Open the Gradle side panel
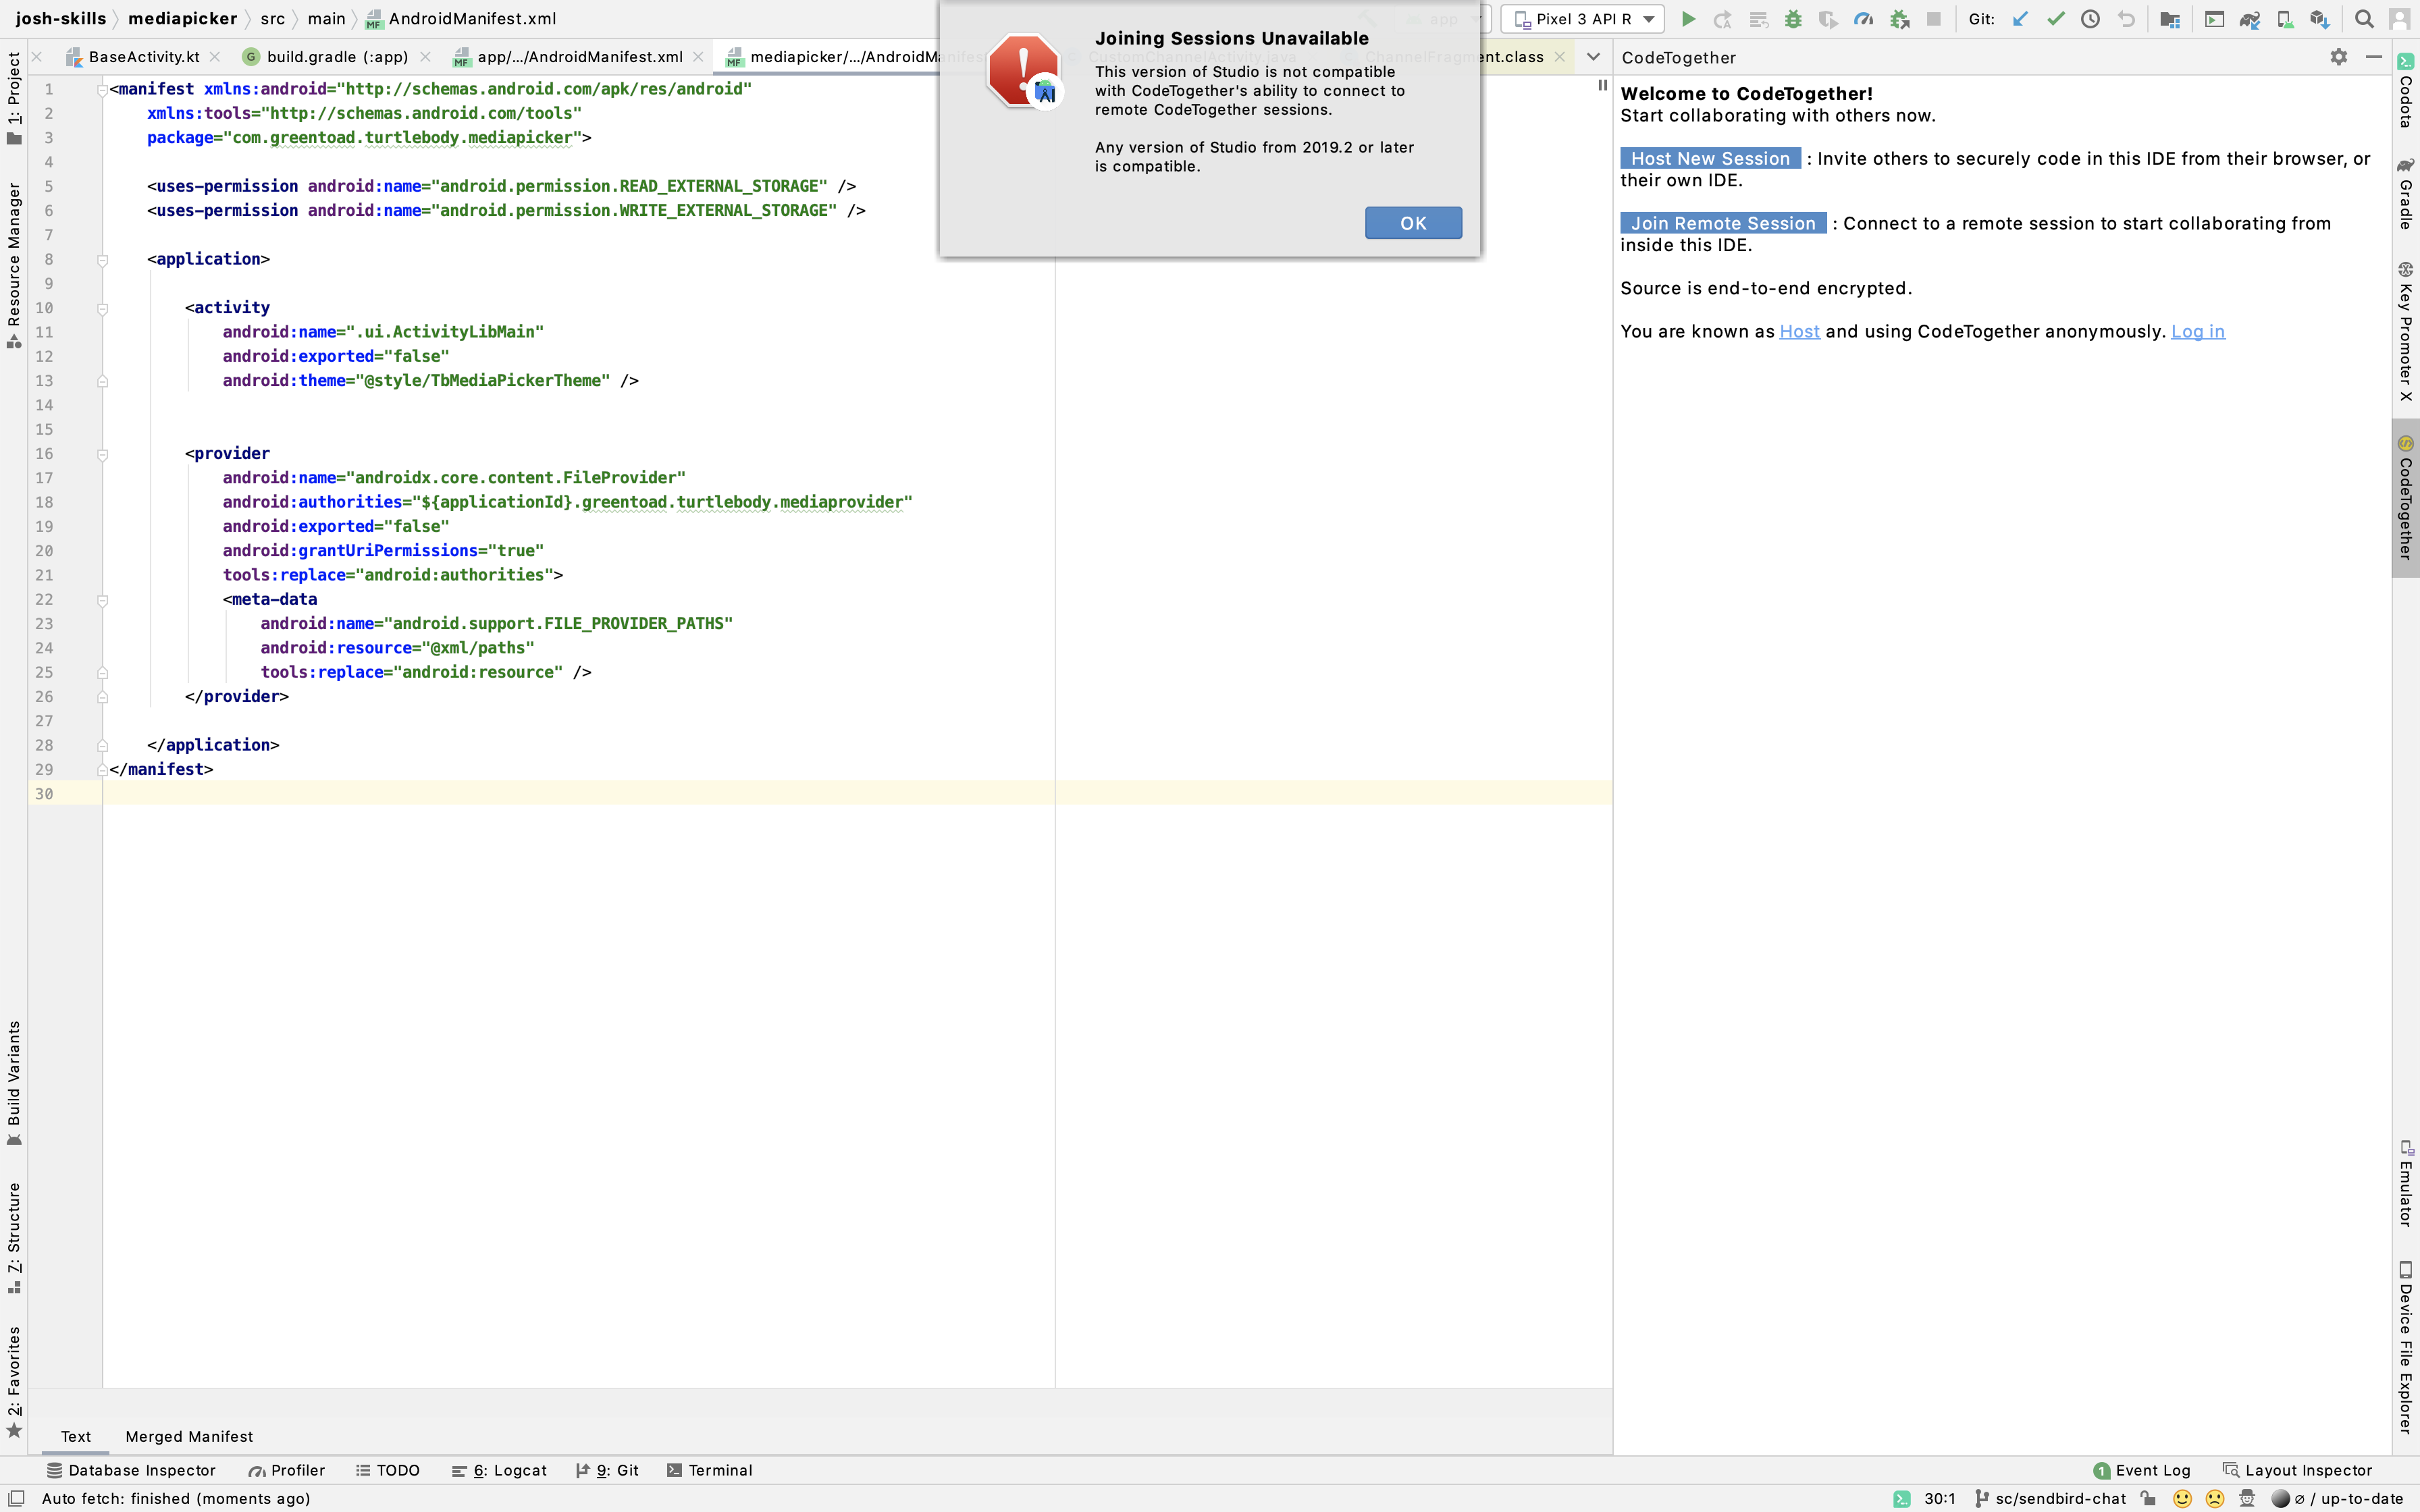 click(2406, 193)
